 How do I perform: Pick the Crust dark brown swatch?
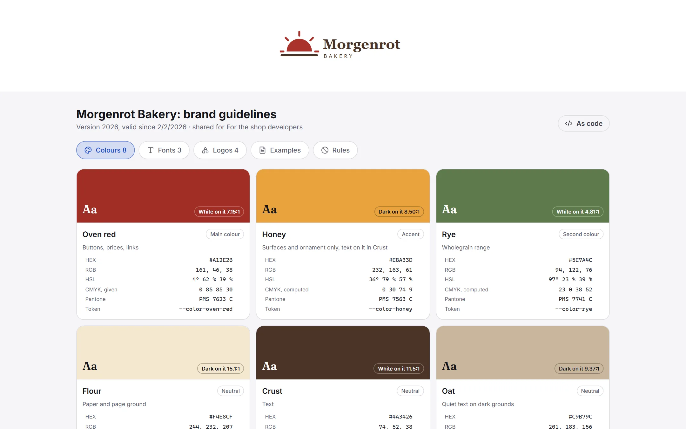[x=343, y=352]
